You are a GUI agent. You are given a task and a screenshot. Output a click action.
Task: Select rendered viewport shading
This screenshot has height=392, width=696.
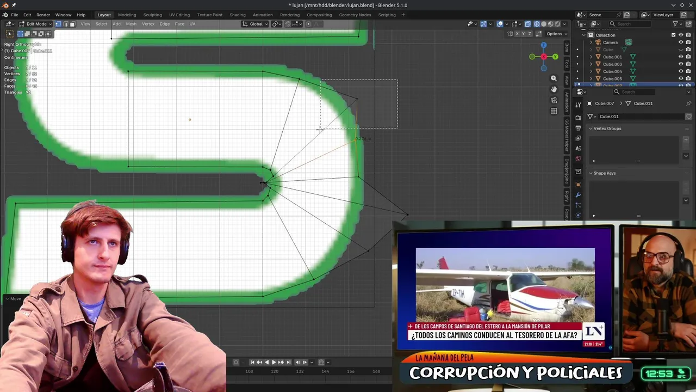tap(557, 24)
